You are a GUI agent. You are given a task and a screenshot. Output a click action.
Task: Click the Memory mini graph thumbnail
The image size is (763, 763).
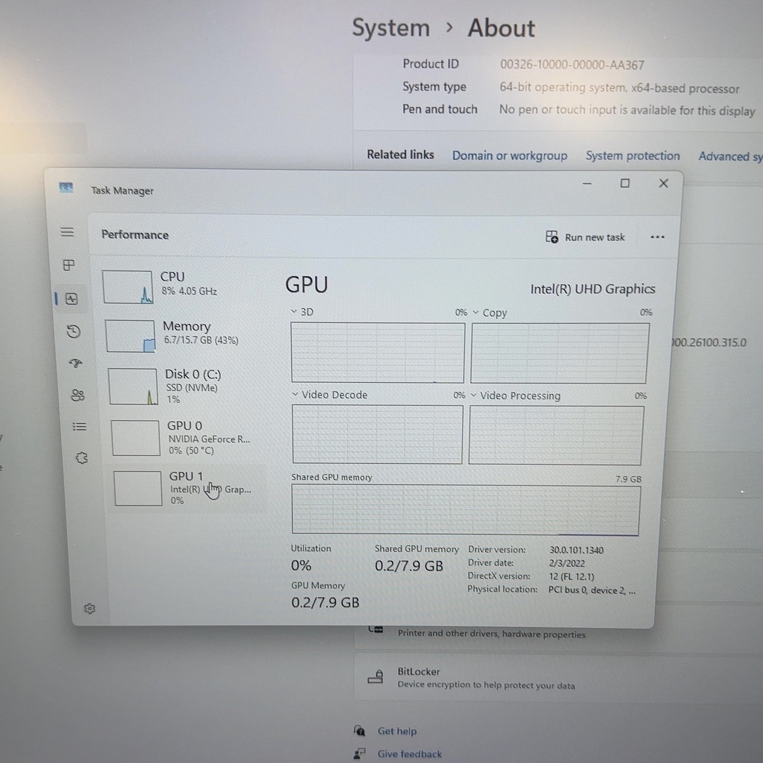point(130,336)
